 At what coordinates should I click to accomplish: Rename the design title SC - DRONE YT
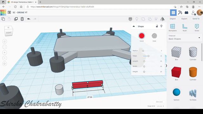click(20, 13)
